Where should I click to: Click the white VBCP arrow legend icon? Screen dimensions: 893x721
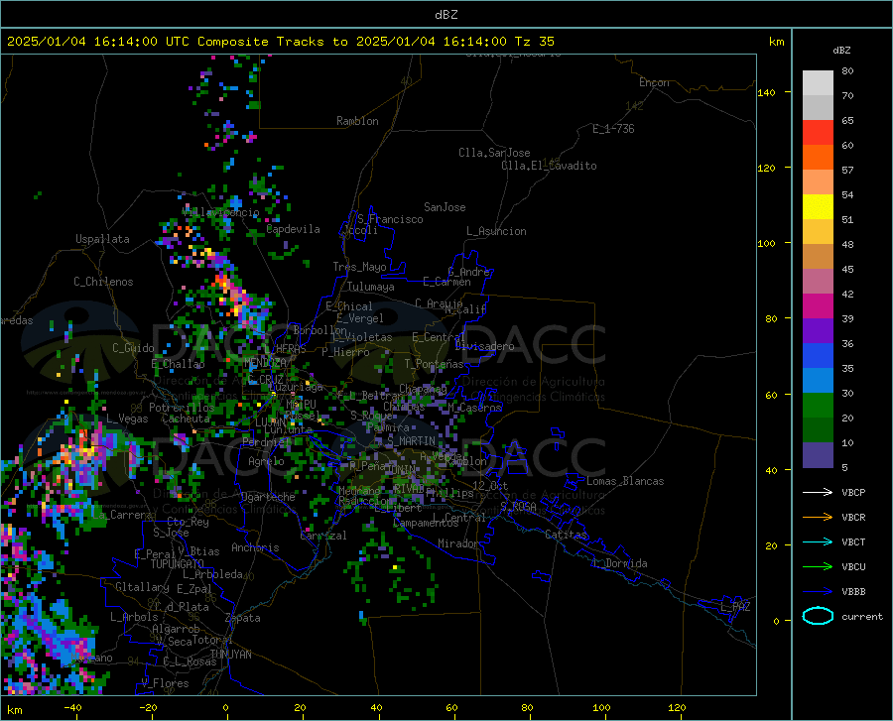818,492
